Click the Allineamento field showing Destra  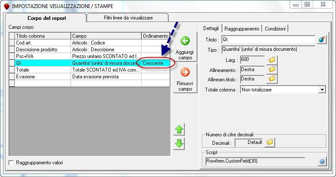tap(252, 70)
